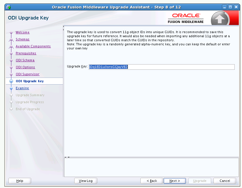Click the Prerequisites step bullet icon

[x=11, y=53]
